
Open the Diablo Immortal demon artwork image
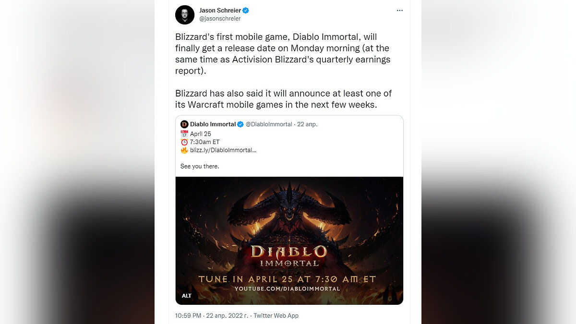(289, 240)
